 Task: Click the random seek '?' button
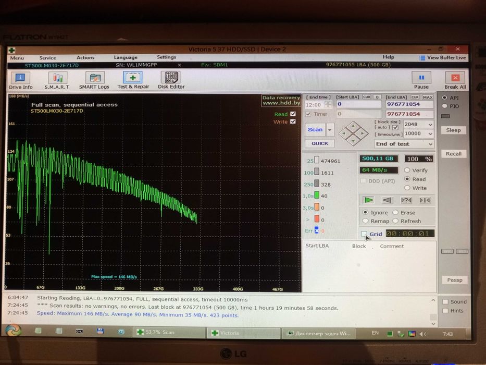point(406,200)
